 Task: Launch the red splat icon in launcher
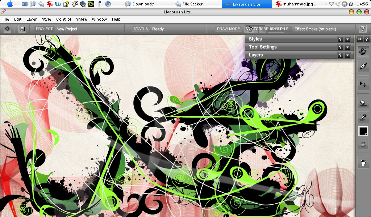point(50,4)
